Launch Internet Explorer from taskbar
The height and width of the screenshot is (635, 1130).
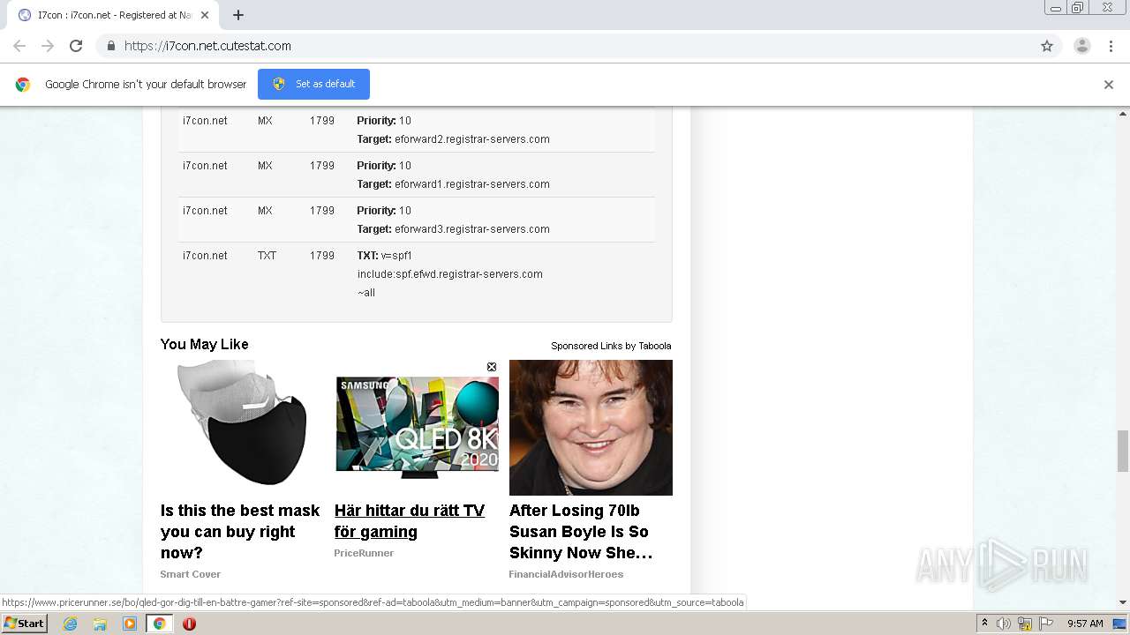point(71,624)
